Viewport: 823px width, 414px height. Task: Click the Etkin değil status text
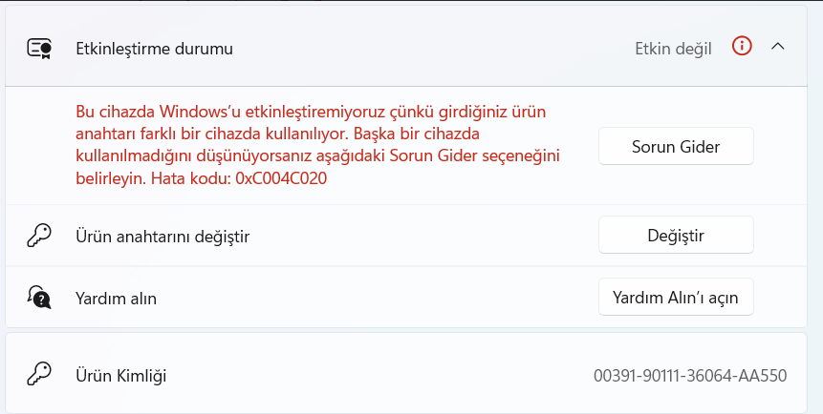(x=674, y=49)
